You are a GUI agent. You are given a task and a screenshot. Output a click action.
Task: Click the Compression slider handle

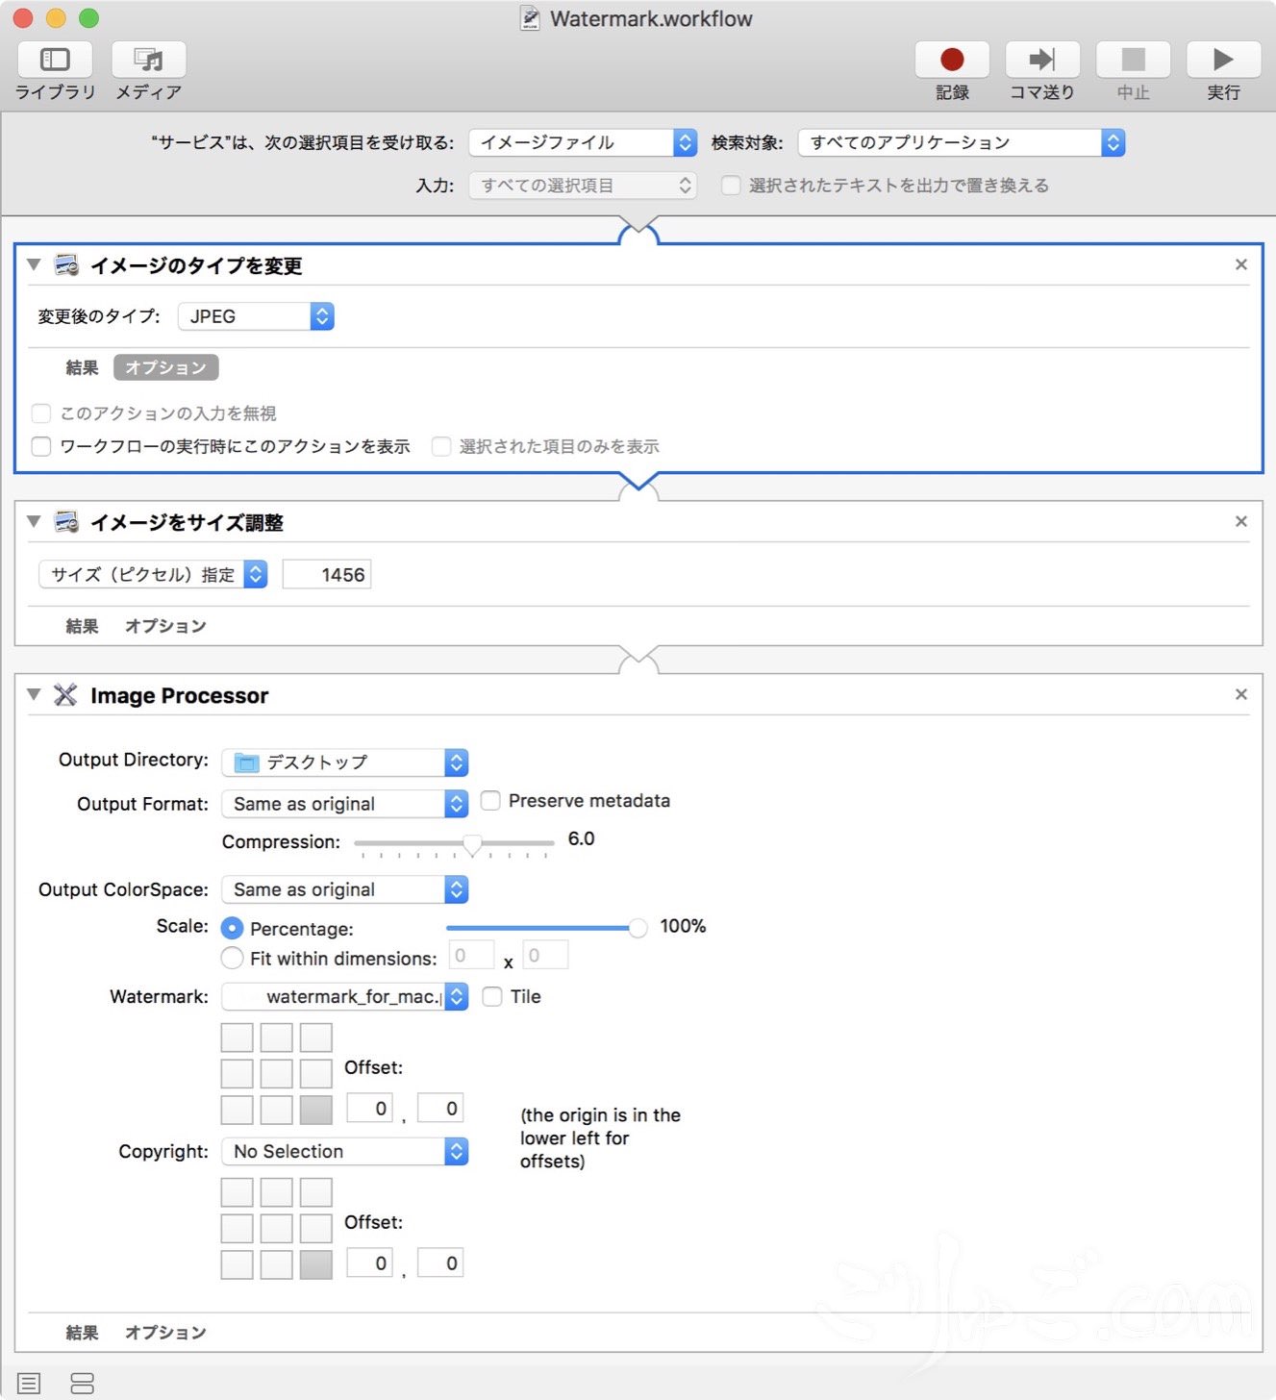472,843
